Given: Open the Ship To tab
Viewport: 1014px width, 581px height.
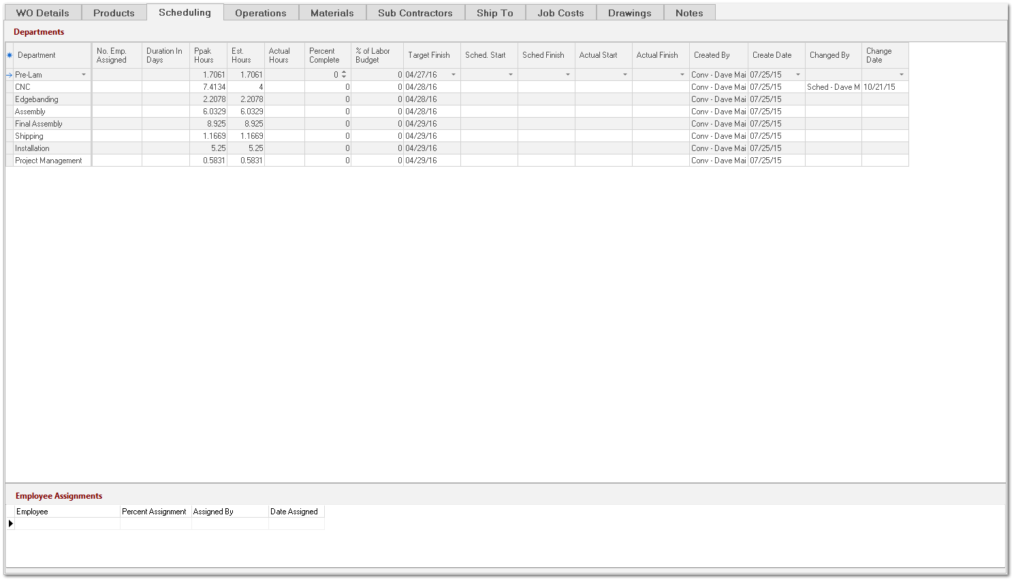Looking at the screenshot, I should coord(495,12).
